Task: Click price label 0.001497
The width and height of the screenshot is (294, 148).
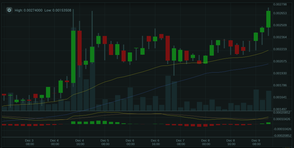Action: (x=280, y=109)
